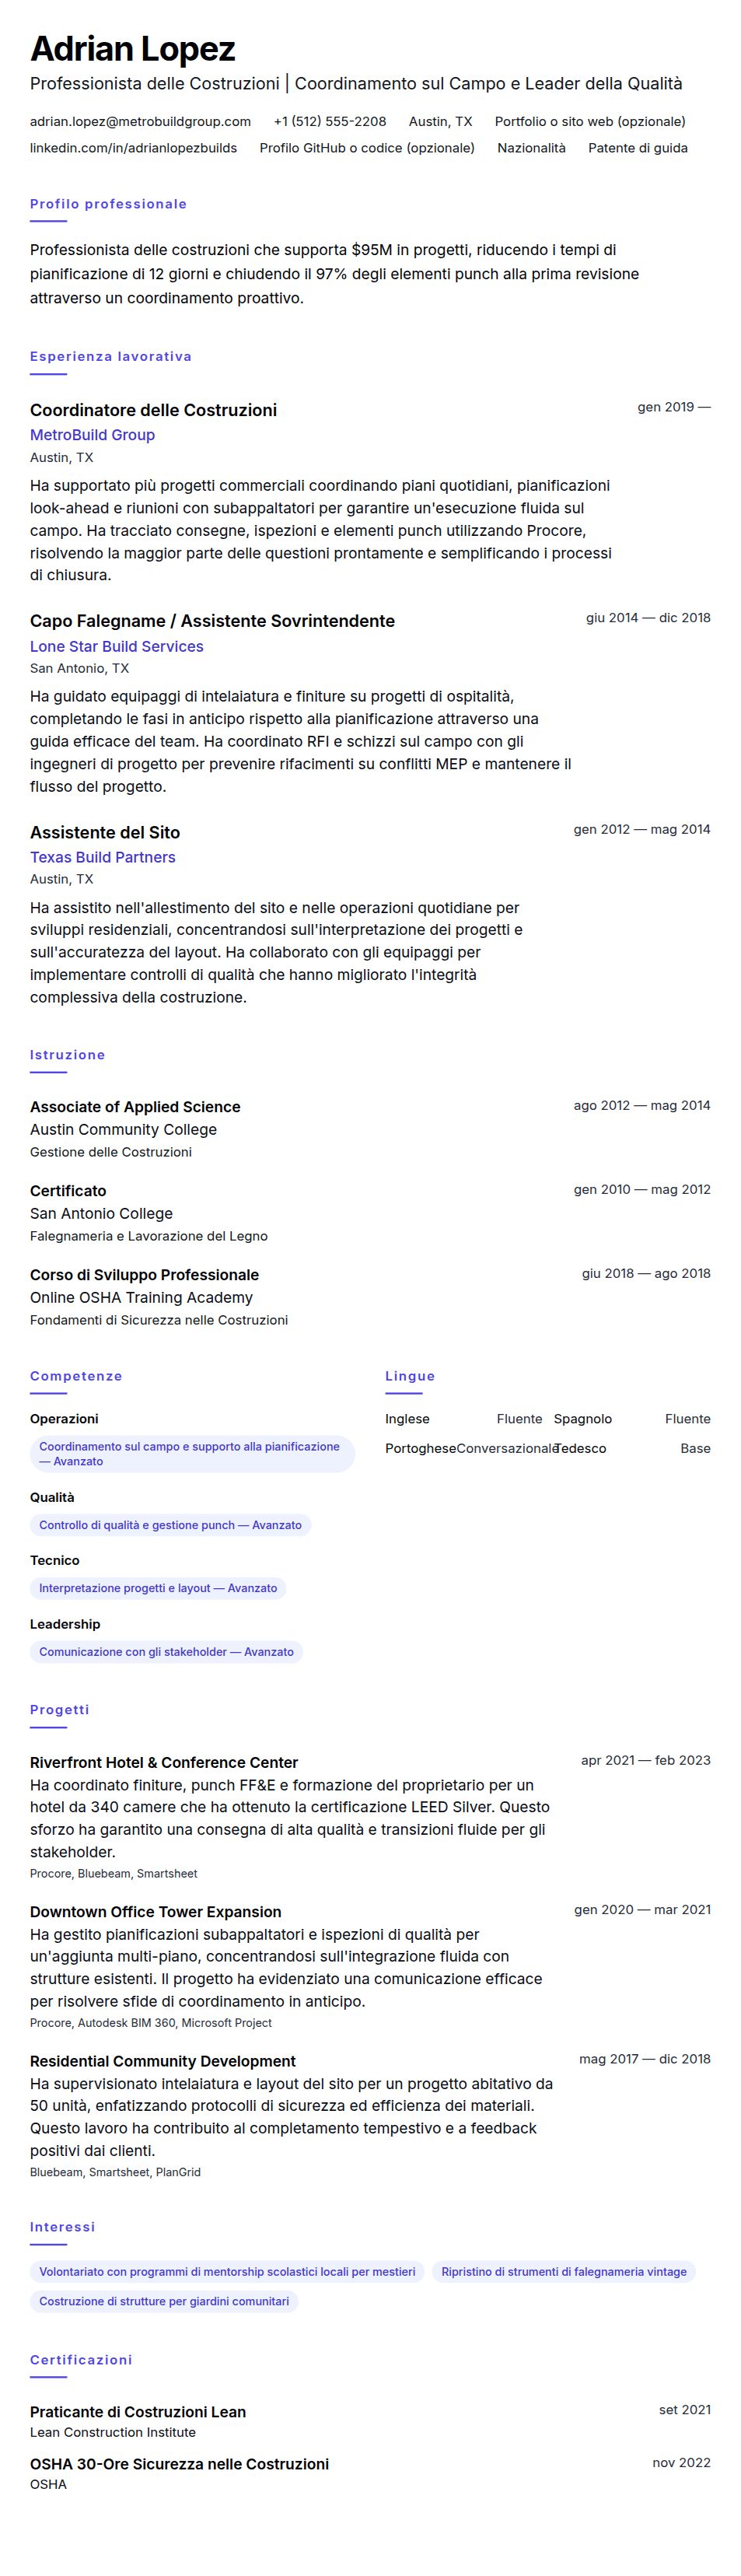Select the Volontariato con programmi di mentorship tag
Screen dimensions: 741x2576
click(227, 2272)
